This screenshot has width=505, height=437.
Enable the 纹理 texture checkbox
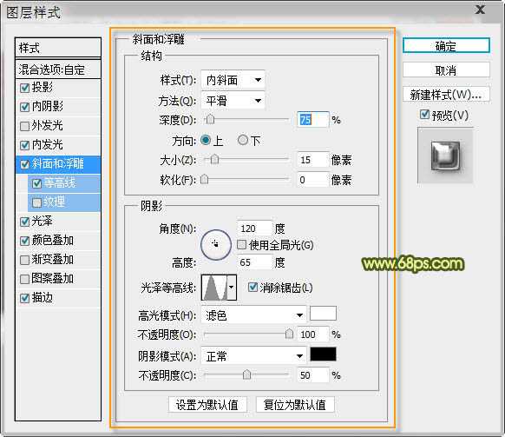(x=36, y=202)
